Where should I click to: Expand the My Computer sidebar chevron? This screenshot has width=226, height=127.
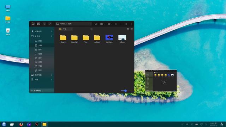tap(52, 75)
